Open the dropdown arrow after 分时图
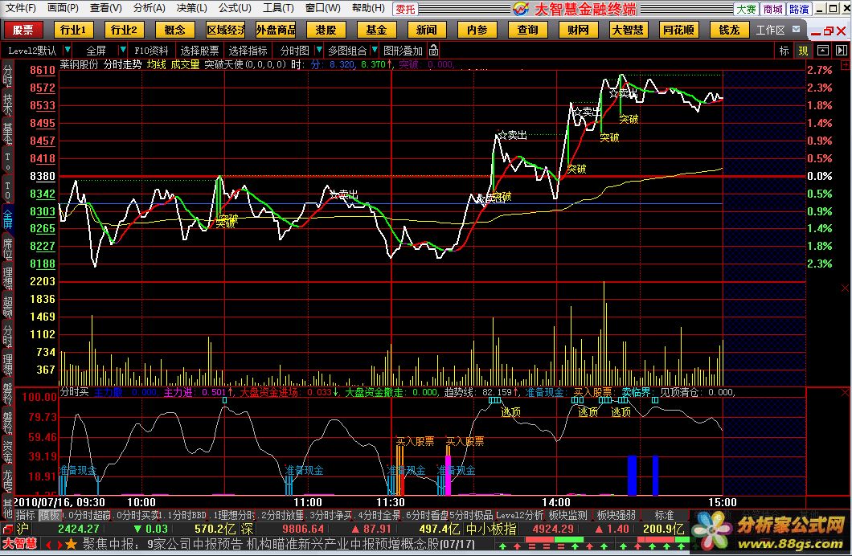 click(319, 50)
